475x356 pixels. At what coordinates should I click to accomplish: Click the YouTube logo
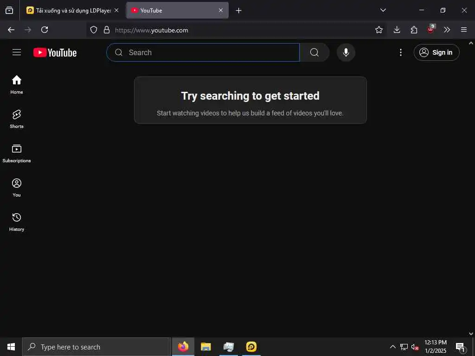tap(55, 52)
